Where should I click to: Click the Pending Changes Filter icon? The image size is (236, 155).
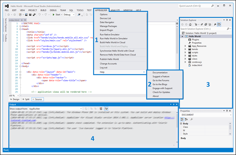pyautogui.click(x=196, y=25)
